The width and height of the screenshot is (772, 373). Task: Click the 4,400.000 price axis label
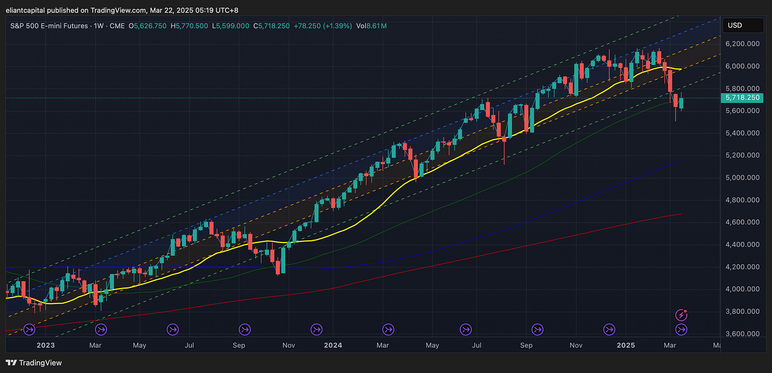coord(742,245)
